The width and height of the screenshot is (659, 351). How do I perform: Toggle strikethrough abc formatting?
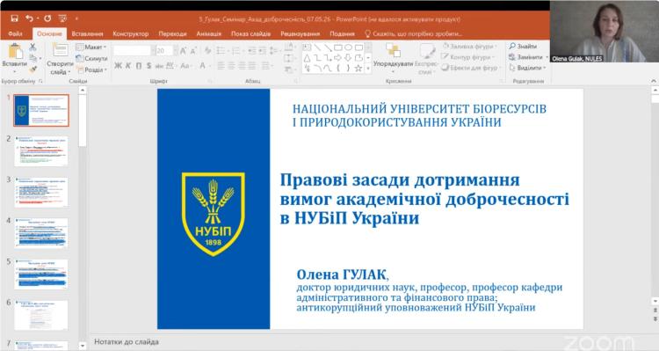pos(159,66)
